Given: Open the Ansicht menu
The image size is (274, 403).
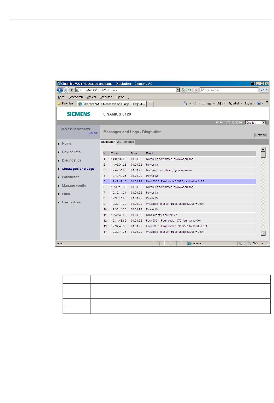Looking at the screenshot, I should [x=91, y=97].
